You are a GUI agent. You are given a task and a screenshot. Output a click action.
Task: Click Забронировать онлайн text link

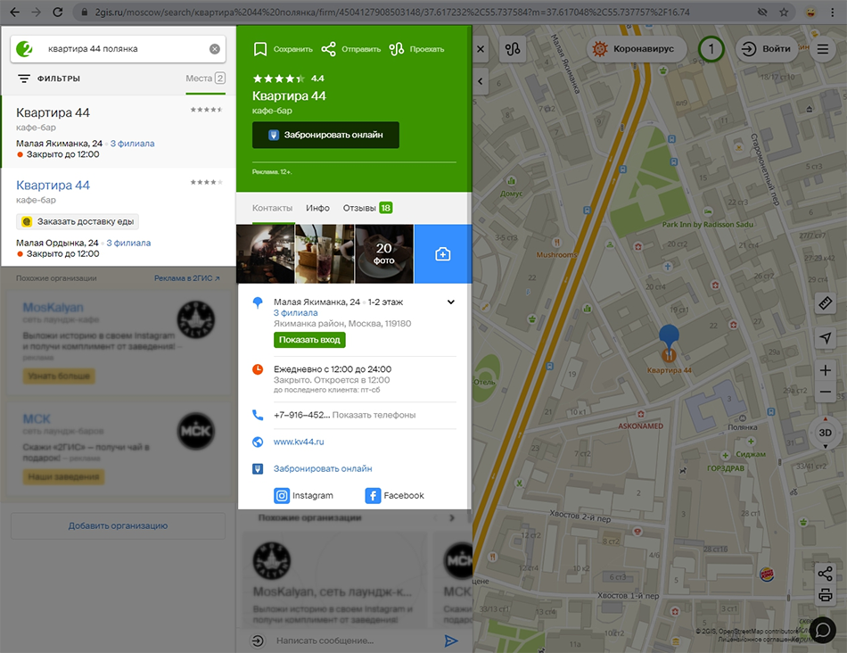pos(323,468)
